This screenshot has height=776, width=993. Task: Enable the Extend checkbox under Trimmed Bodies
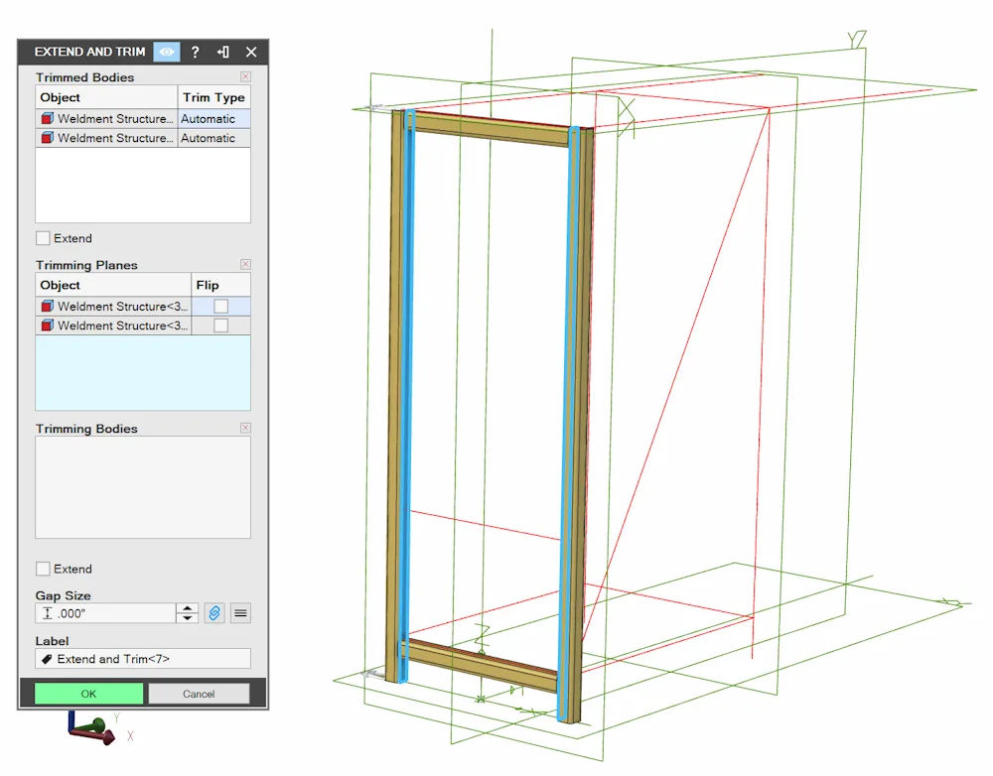pos(43,238)
